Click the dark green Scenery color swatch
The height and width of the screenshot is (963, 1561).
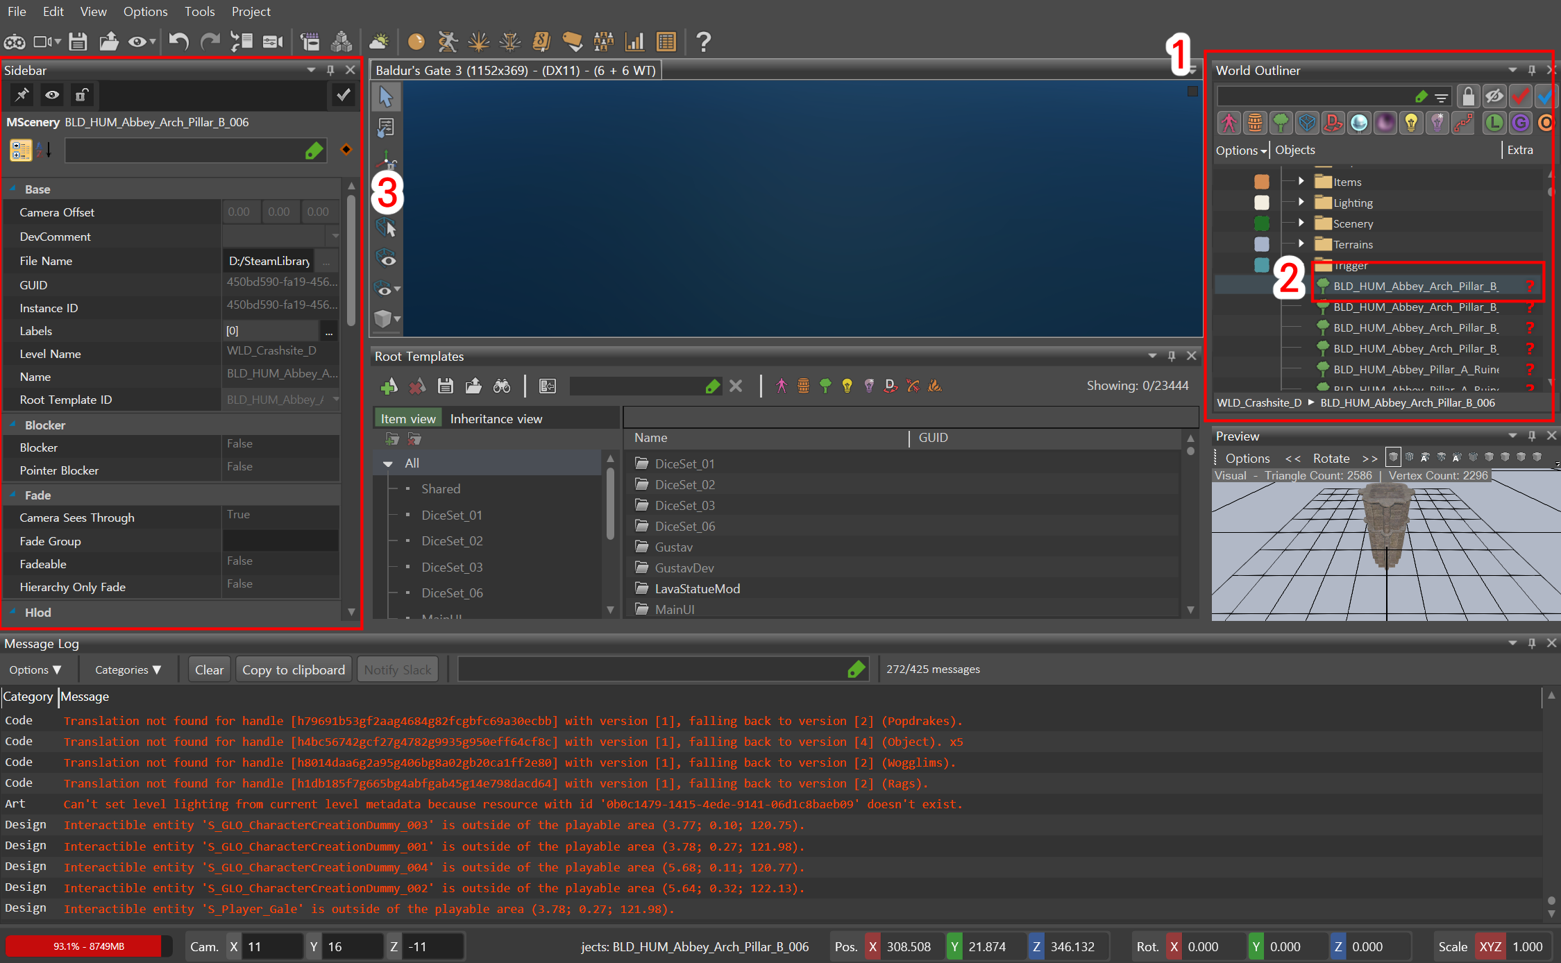pyautogui.click(x=1262, y=223)
